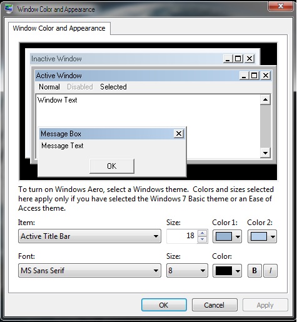Toggle the Italic font style button

click(x=270, y=271)
